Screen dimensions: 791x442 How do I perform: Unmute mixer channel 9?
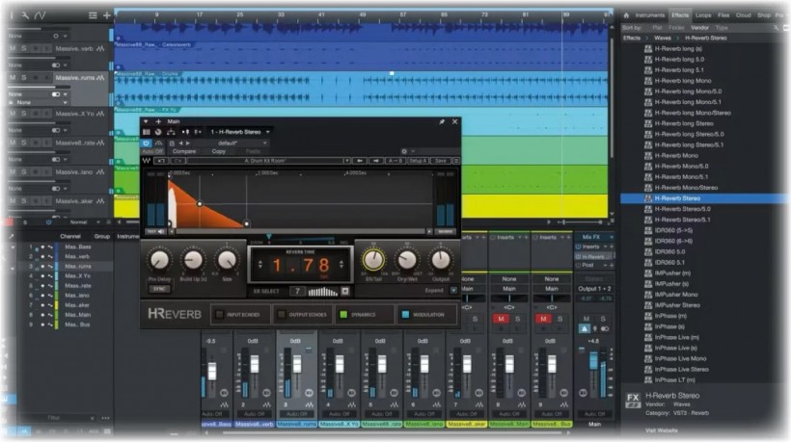(543, 319)
